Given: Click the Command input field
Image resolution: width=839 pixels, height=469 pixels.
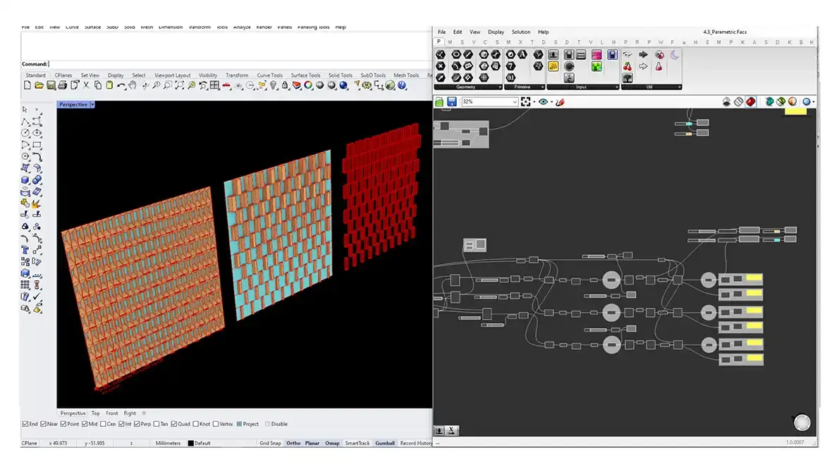Looking at the screenshot, I should 240,64.
